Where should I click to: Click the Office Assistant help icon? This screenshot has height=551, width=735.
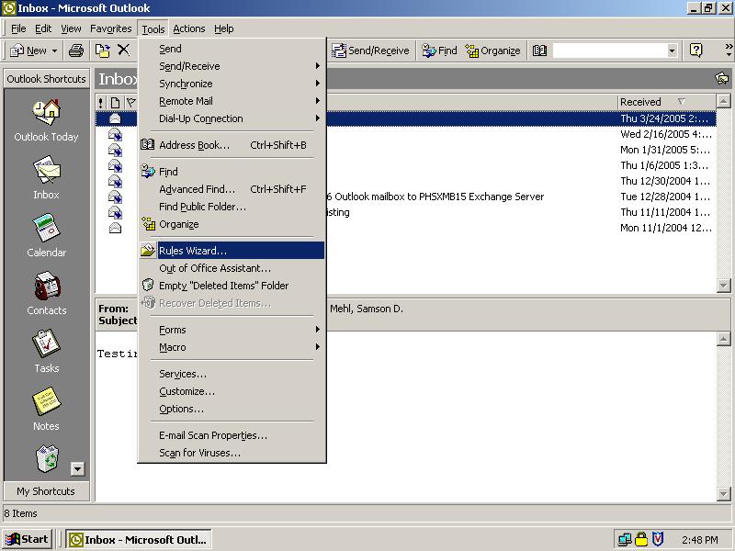coord(696,51)
